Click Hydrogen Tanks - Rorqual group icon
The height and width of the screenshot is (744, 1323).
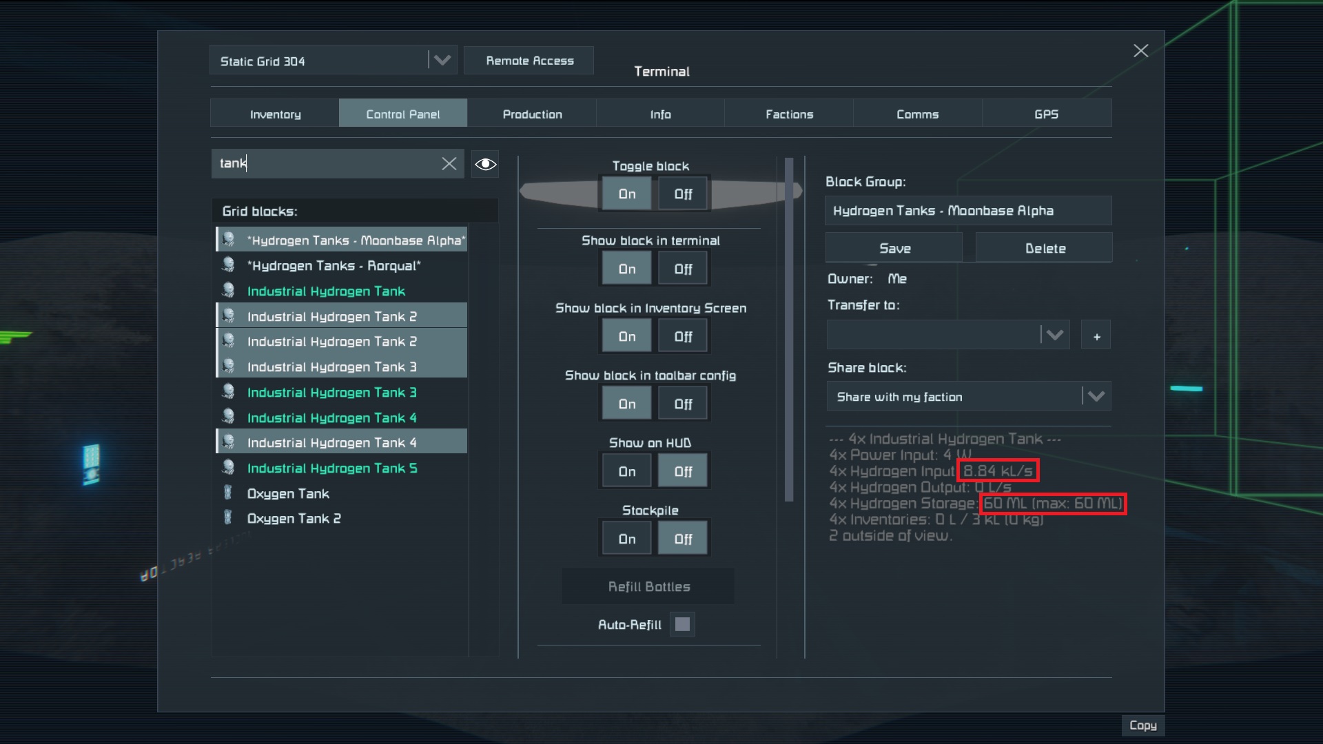point(228,265)
